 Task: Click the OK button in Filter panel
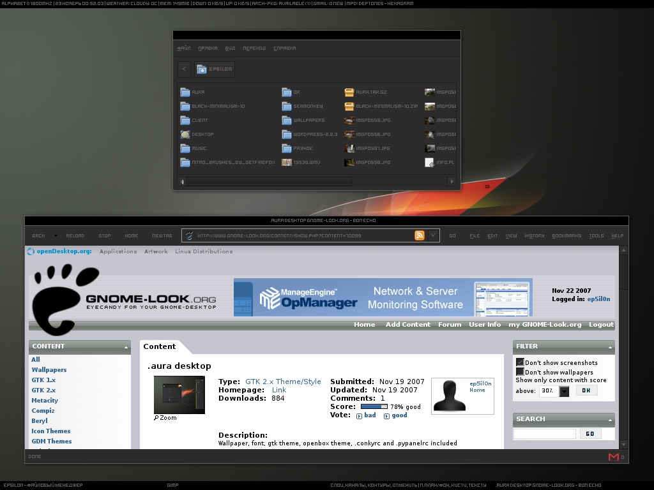point(586,390)
